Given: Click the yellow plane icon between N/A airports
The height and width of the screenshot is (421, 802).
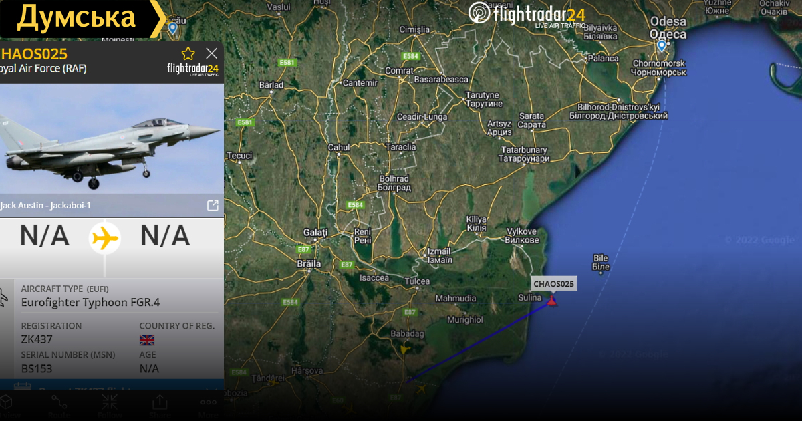Looking at the screenshot, I should coord(105,237).
